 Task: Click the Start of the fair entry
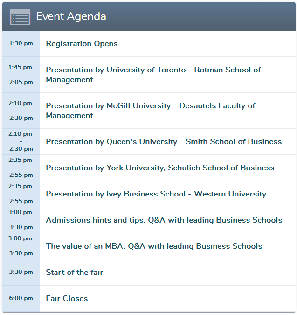point(74,273)
